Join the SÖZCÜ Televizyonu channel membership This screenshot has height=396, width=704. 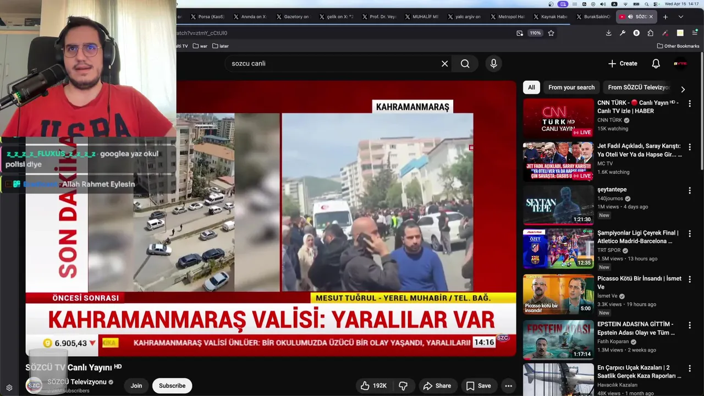click(136, 386)
